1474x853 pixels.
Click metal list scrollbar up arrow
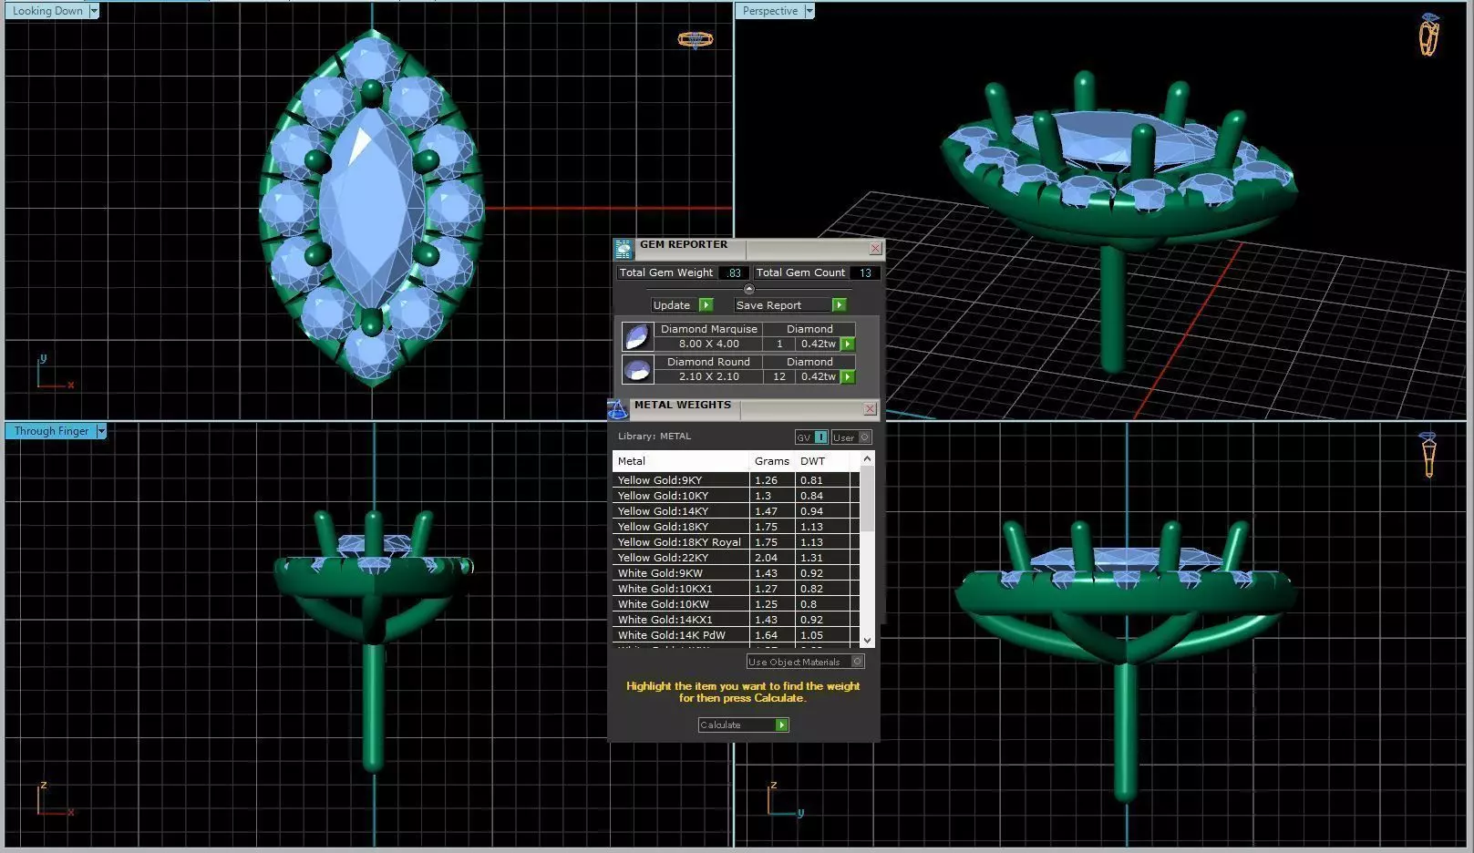pyautogui.click(x=867, y=458)
